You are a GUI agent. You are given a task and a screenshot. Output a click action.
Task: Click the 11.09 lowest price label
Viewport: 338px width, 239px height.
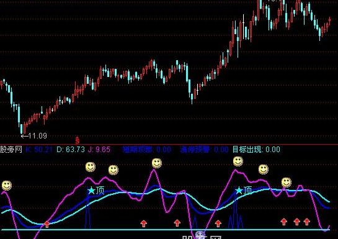[37, 136]
